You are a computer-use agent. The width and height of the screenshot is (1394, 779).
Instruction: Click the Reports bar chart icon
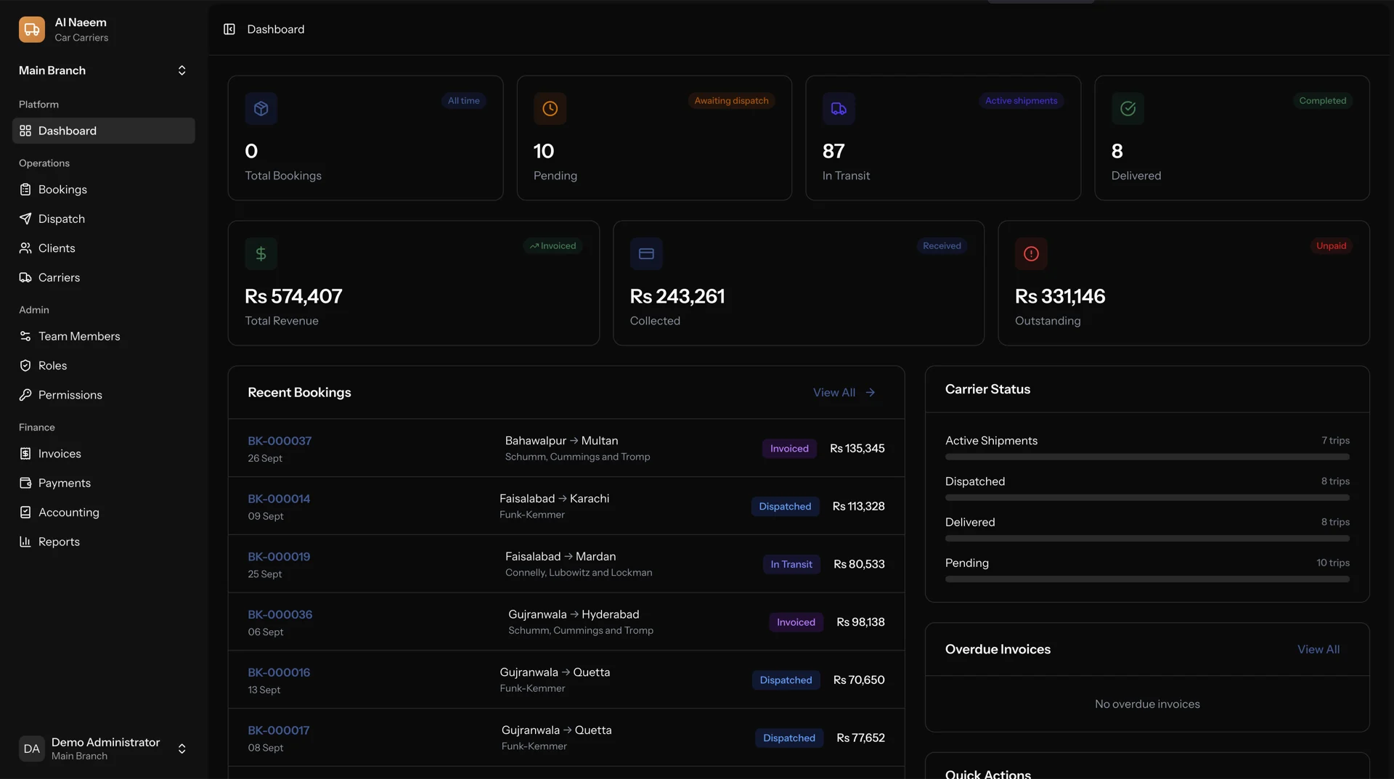pyautogui.click(x=25, y=542)
